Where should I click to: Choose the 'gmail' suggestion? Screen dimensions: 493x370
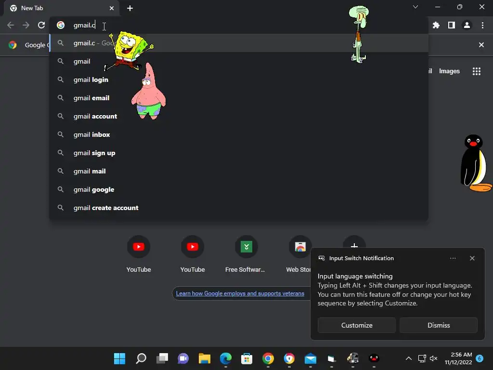tap(239, 61)
